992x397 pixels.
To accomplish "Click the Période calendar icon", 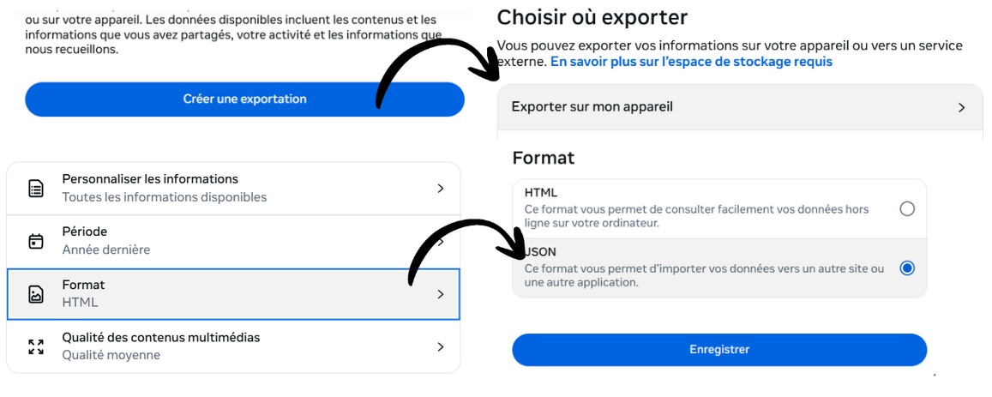I will pos(36,241).
